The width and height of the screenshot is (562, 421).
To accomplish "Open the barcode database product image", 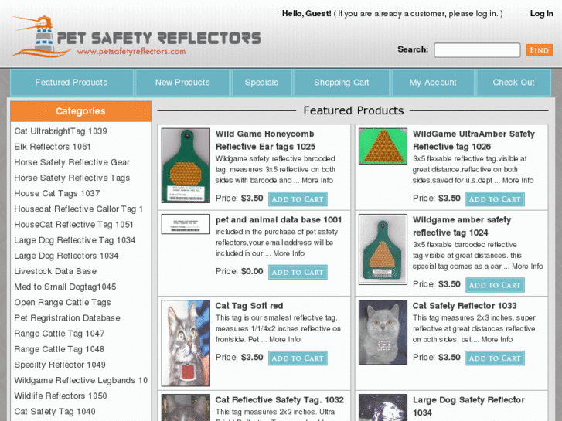I will (x=186, y=224).
